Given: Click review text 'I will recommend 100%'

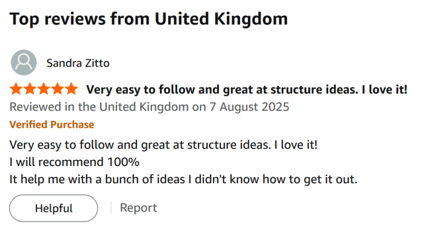Looking at the screenshot, I should 74,162.
